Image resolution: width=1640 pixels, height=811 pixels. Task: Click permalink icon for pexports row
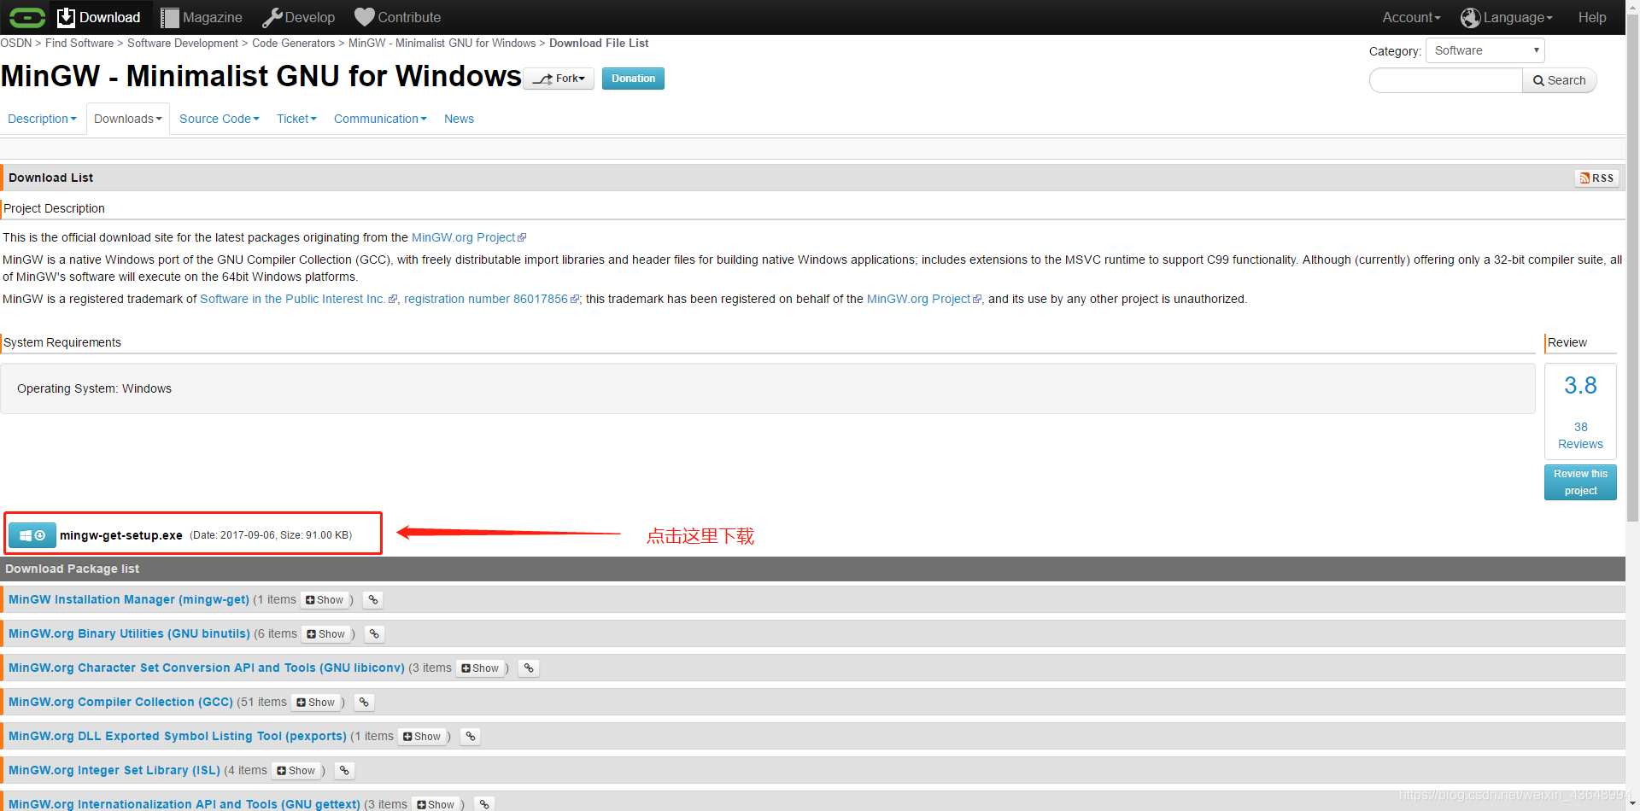pyautogui.click(x=471, y=737)
